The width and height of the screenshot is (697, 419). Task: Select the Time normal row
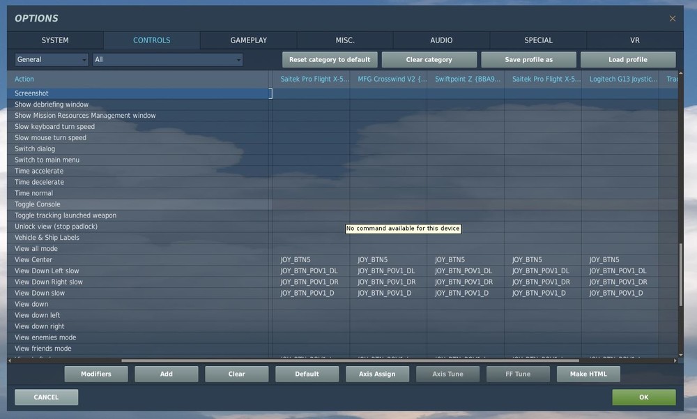click(137, 194)
